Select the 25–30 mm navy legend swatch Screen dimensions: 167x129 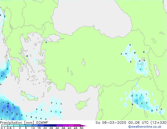[53, 126]
